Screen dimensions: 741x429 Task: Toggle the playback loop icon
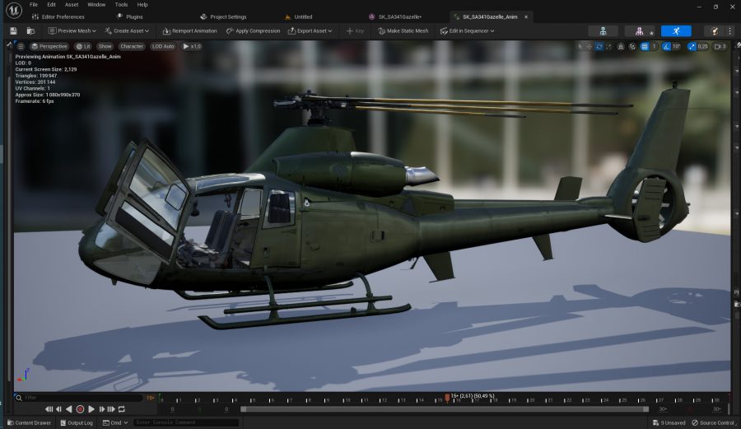122,409
